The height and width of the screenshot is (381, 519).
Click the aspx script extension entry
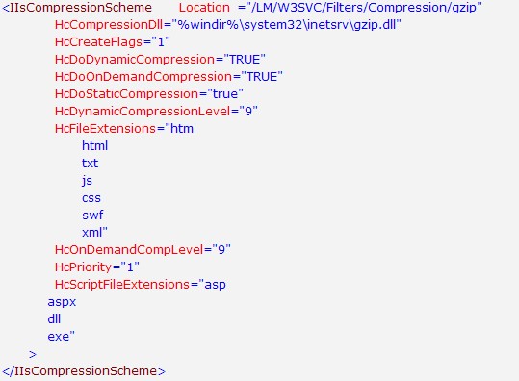[x=62, y=302]
